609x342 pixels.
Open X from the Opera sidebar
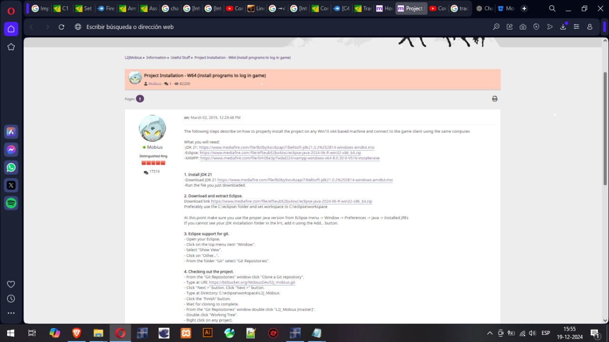pos(11,185)
